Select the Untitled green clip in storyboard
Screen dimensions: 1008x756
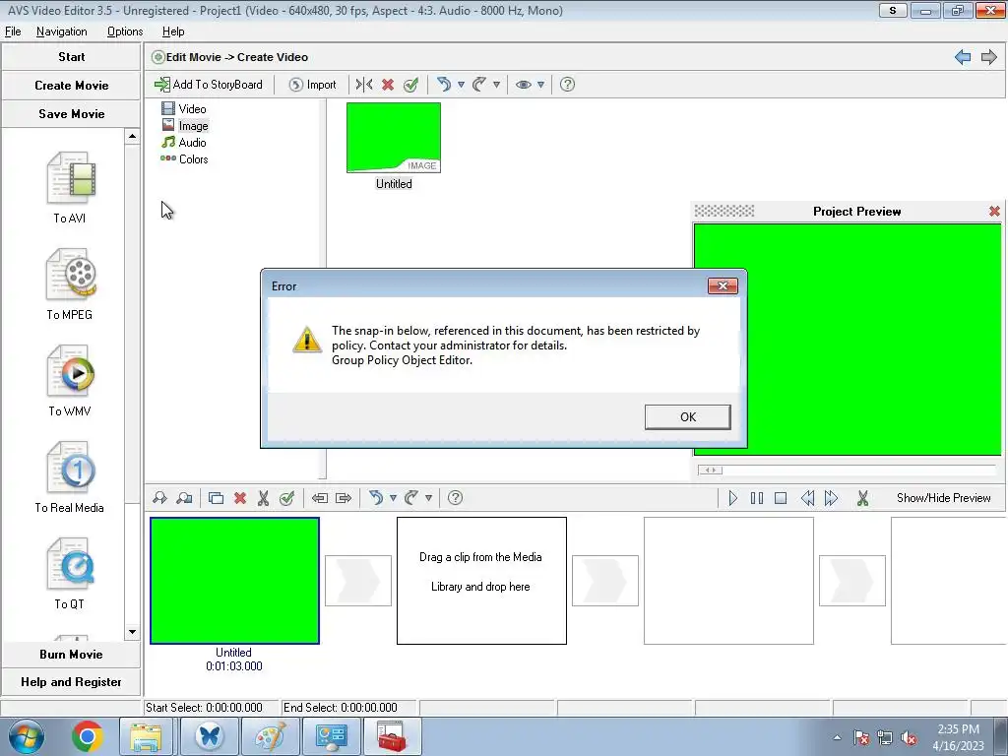click(x=234, y=581)
